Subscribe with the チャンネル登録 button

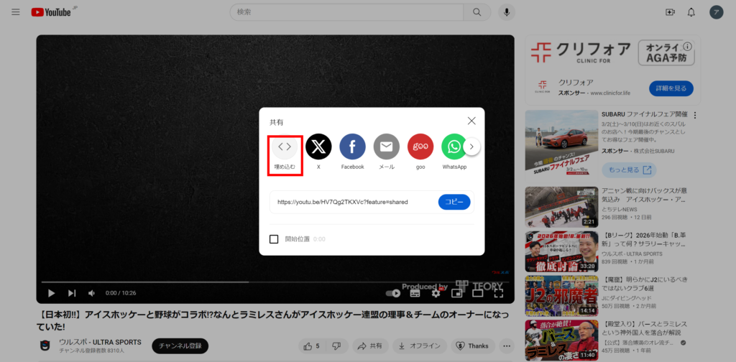[x=179, y=346]
